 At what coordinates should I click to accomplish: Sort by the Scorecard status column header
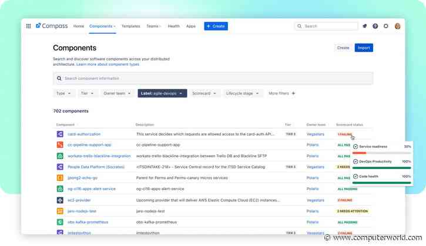pos(350,125)
